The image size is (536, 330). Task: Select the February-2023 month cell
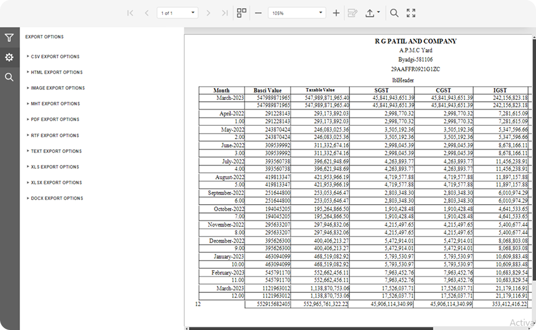click(x=222, y=273)
